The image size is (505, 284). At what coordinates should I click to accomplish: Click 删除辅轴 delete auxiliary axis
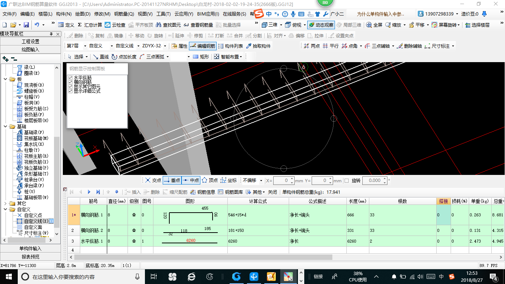(409, 46)
